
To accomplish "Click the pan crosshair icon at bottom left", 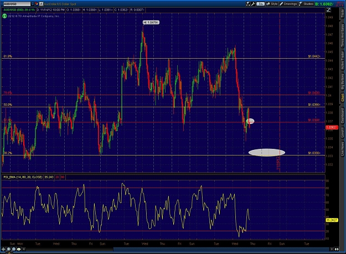I will [3, 249].
